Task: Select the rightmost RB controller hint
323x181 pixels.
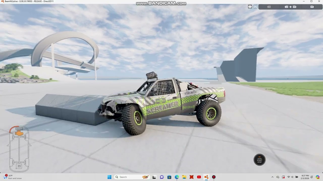Action: (312, 7)
